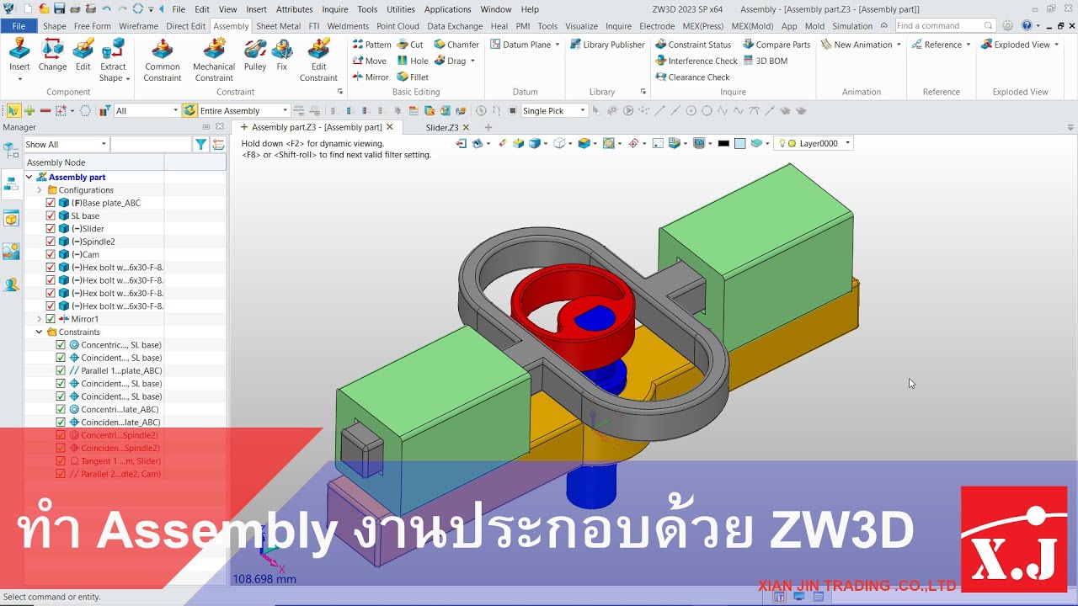The image size is (1078, 606).
Task: Open the 3D BOM tool
Action: pos(765,61)
